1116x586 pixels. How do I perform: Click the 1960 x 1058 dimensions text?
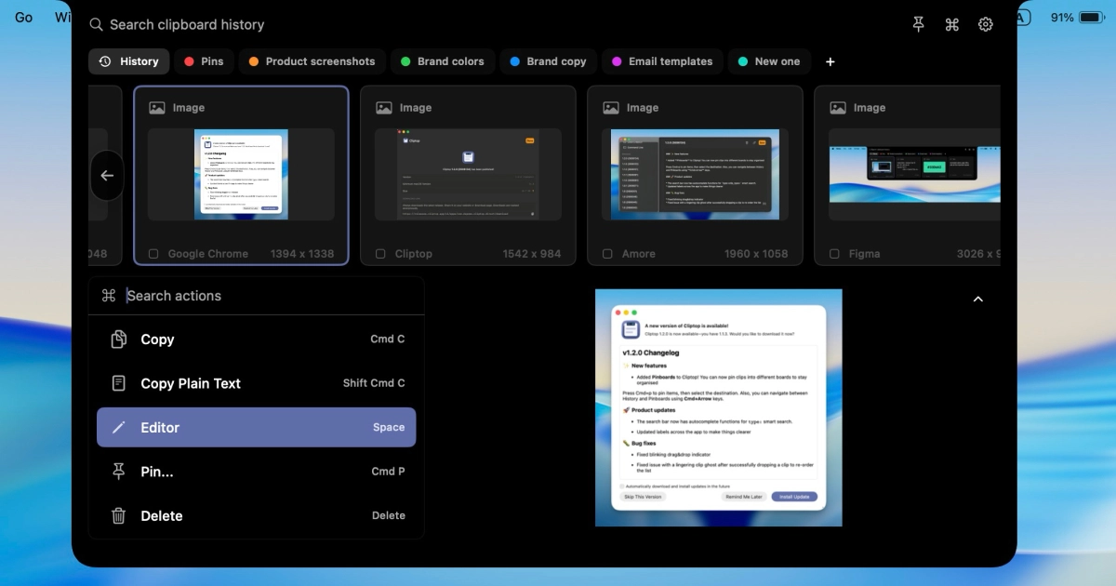pyautogui.click(x=756, y=254)
